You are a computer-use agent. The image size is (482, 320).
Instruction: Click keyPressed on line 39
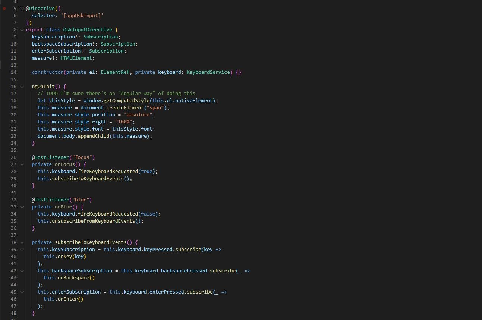pos(158,249)
